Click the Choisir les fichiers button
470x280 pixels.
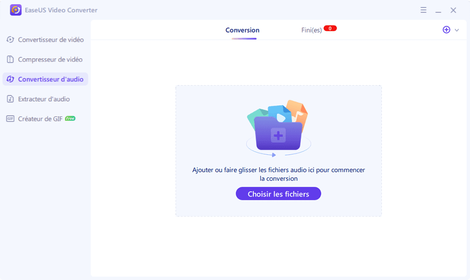[278, 194]
